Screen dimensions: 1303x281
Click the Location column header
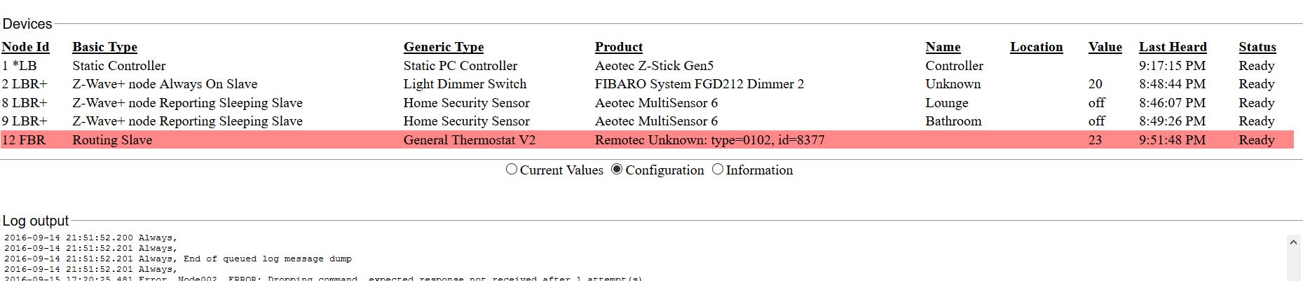[x=1037, y=47]
